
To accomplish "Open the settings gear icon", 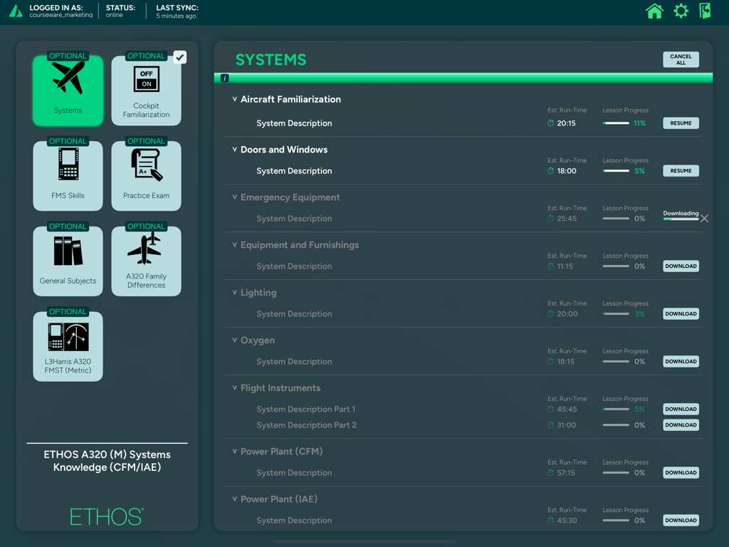I will pyautogui.click(x=681, y=11).
